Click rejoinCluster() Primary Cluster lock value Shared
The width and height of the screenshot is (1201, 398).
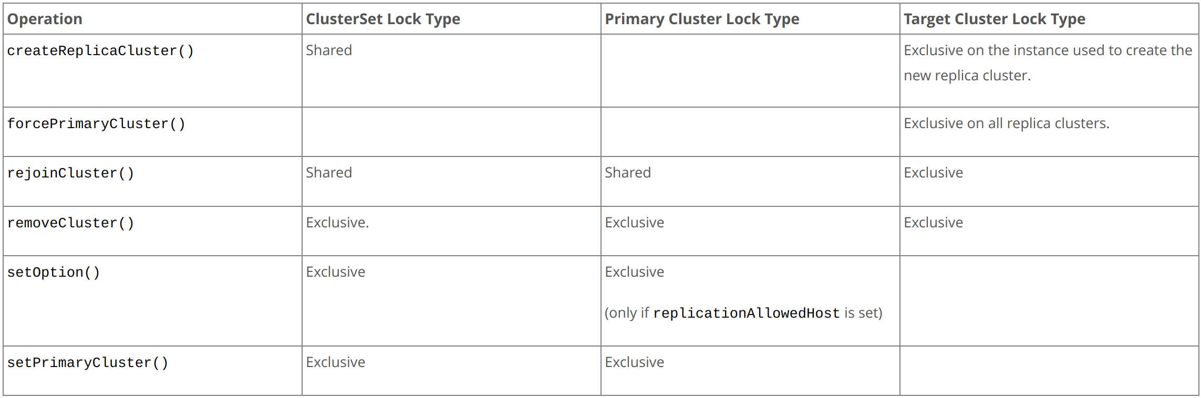627,173
